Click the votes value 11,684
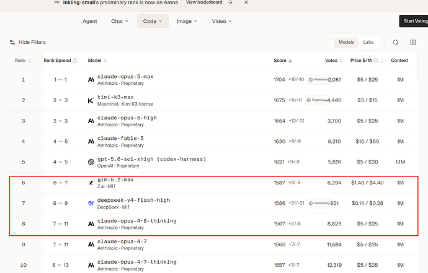 [x=334, y=245]
